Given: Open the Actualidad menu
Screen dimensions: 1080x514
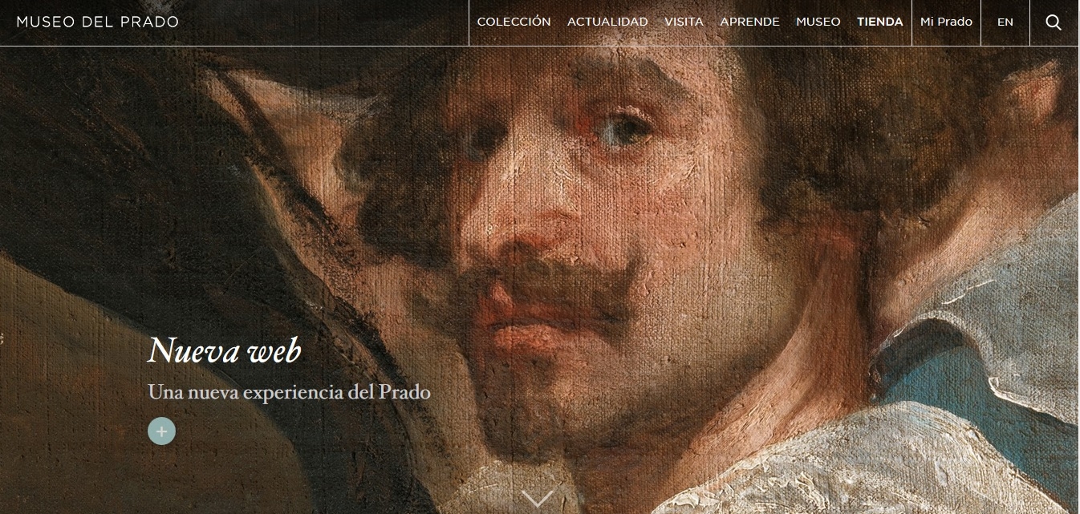Looking at the screenshot, I should 607,22.
